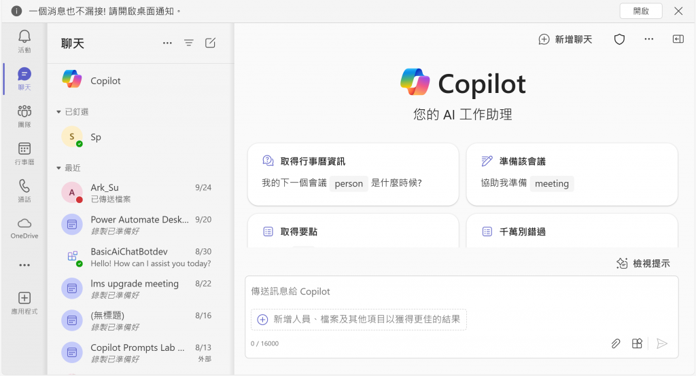Click the person placeholder chip
The width and height of the screenshot is (696, 376).
pos(349,183)
